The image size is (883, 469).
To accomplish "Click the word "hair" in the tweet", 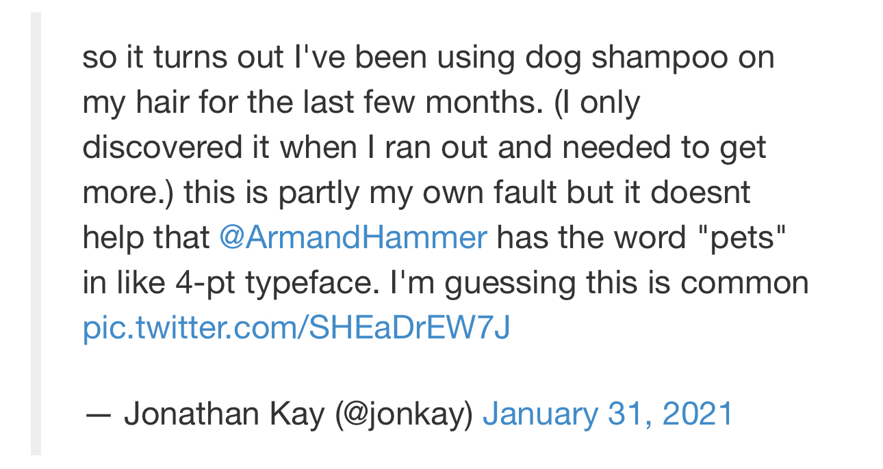I will pos(159,103).
